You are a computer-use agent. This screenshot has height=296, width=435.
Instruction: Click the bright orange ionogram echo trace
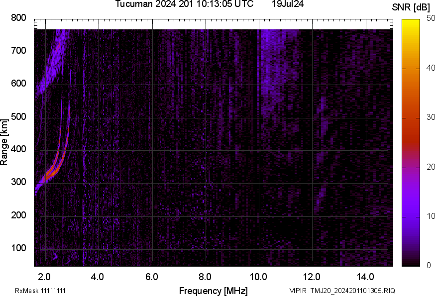(50, 172)
